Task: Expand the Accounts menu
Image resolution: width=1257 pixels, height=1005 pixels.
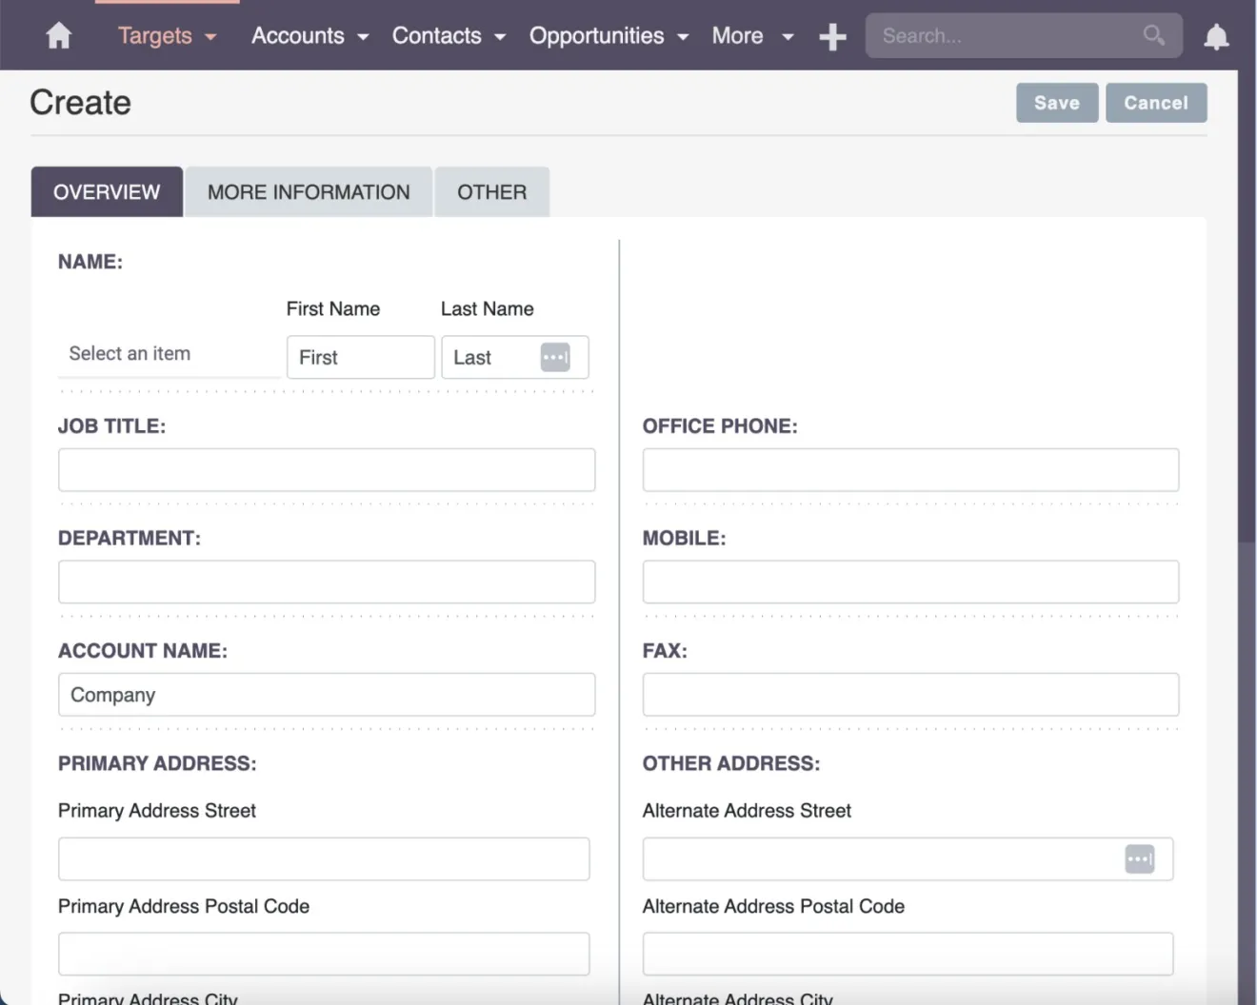Action: coord(309,36)
